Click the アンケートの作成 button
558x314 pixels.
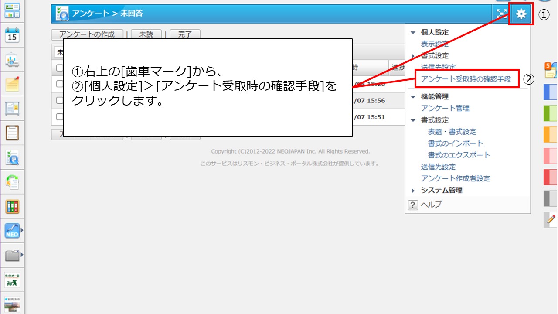[87, 34]
